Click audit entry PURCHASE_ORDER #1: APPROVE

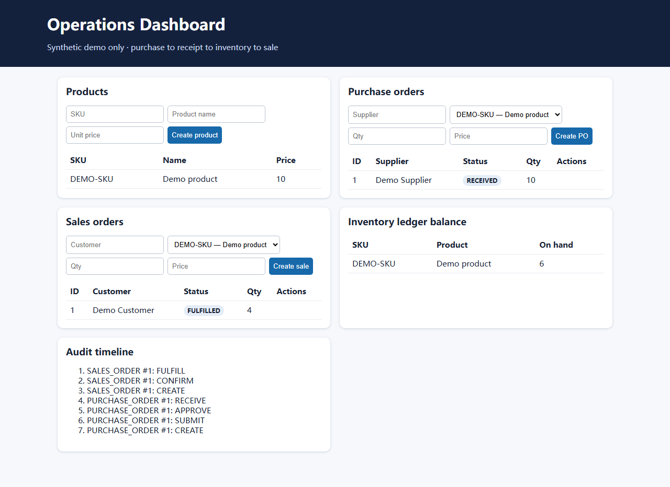(x=149, y=411)
